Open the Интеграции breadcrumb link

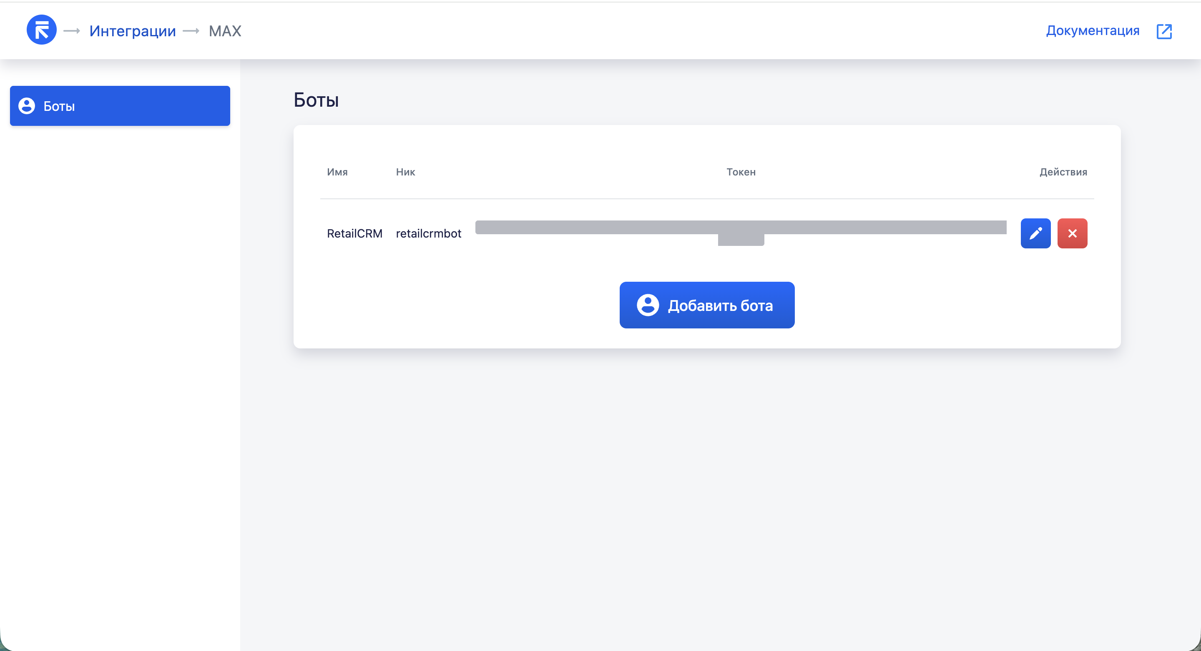coord(133,31)
